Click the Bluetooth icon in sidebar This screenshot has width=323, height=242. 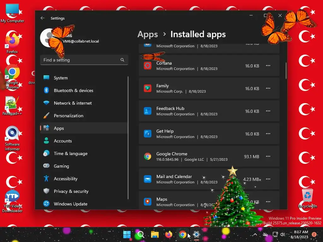coord(46,90)
